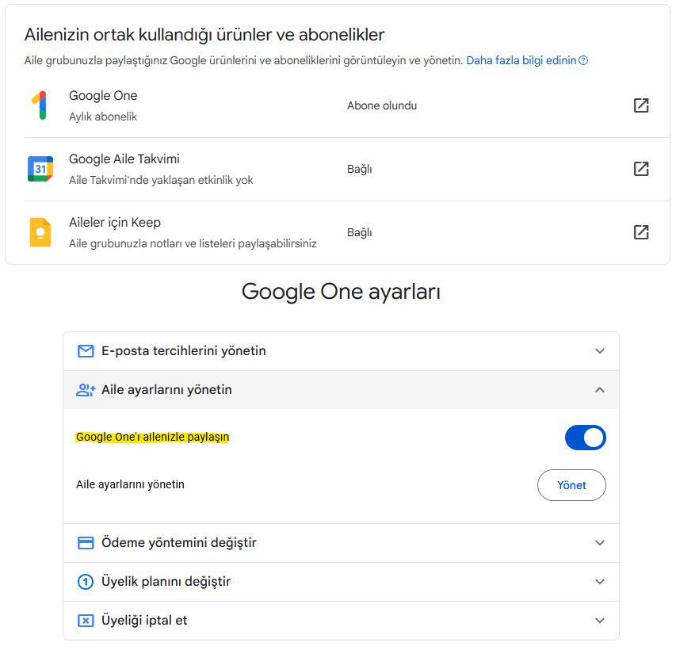676x650 pixels.
Task: Open Google Aile Takvimi external link icon
Action: (641, 169)
